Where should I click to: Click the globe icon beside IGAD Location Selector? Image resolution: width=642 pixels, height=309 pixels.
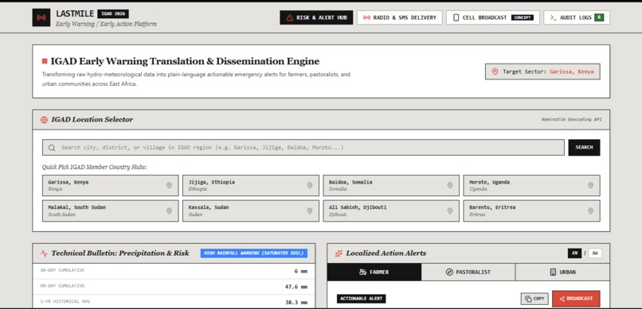45,120
